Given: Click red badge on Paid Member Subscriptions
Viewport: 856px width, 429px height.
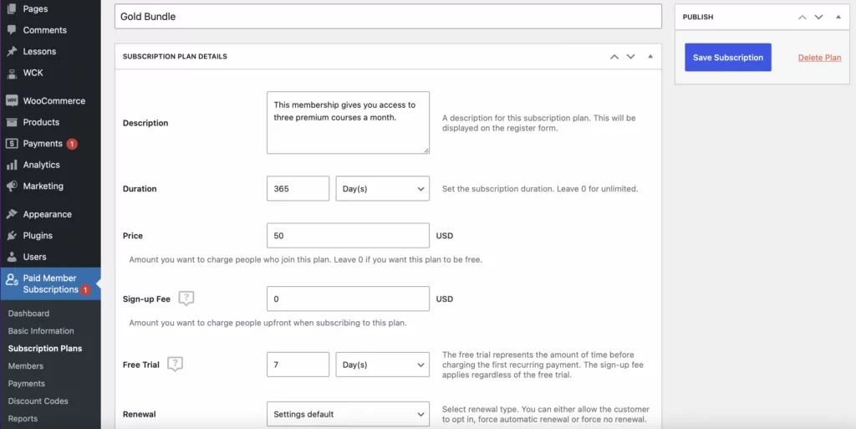Looking at the screenshot, I should click(x=85, y=290).
